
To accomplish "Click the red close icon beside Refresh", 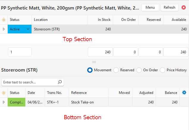I will [x=184, y=7].
